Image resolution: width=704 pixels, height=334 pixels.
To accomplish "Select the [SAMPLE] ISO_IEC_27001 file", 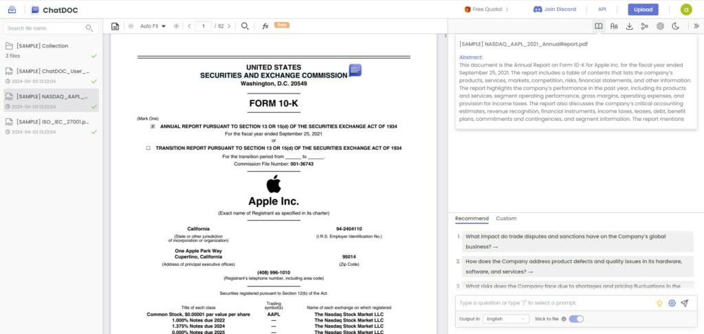I will (51, 126).
